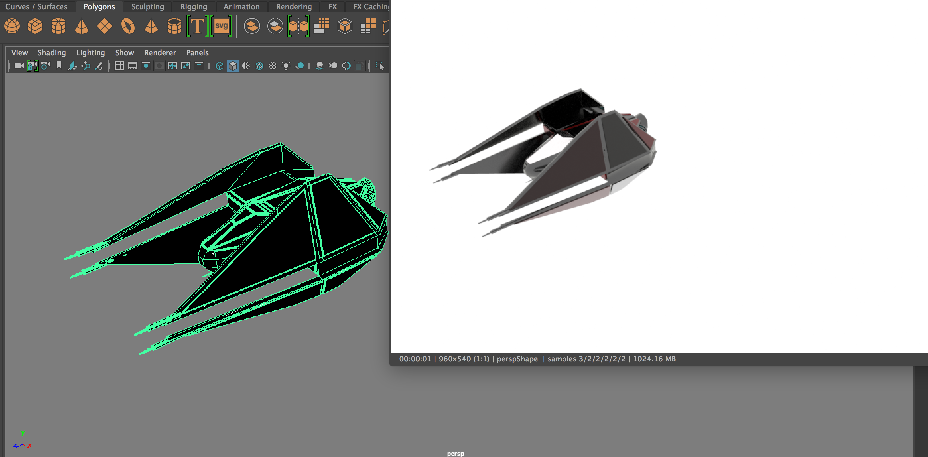Create a Polygon Cube
This screenshot has width=928, height=457.
coord(35,26)
